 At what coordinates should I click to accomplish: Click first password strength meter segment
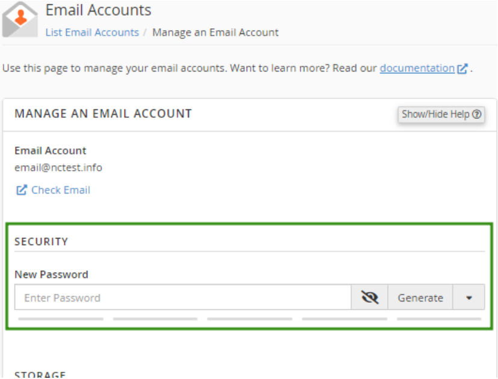[61, 319]
